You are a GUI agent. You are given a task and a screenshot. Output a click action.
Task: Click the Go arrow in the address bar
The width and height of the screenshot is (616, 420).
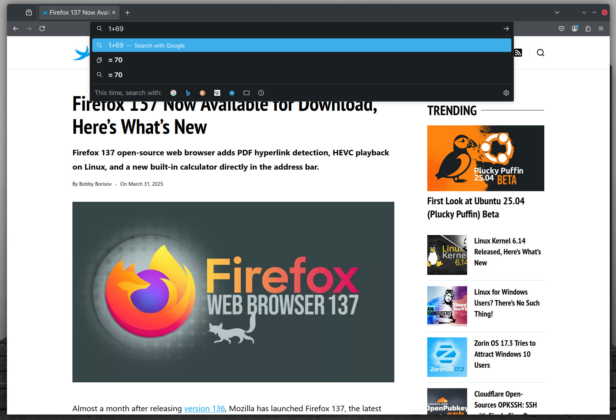506,29
